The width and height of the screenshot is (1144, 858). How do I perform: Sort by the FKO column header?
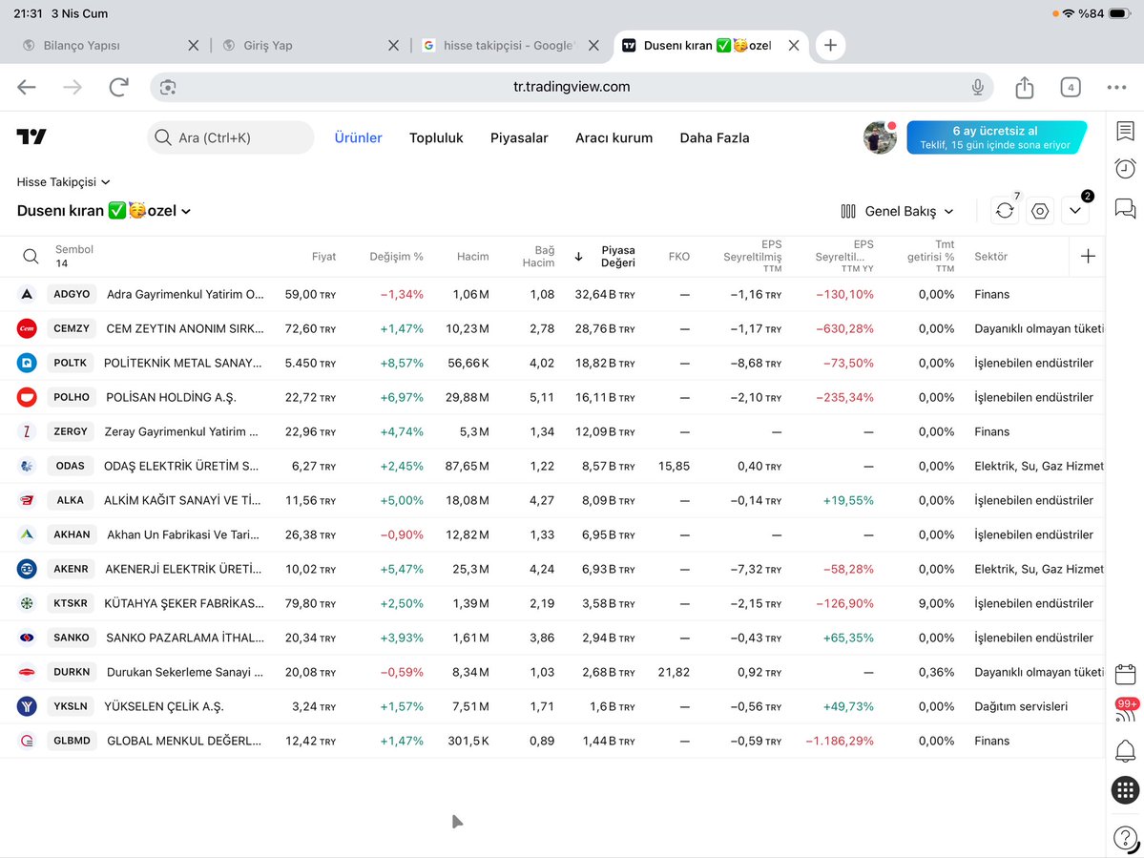point(678,256)
